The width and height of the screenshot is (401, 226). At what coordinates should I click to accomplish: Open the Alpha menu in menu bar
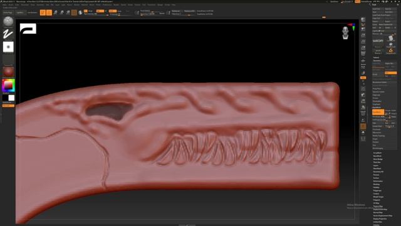4,5
